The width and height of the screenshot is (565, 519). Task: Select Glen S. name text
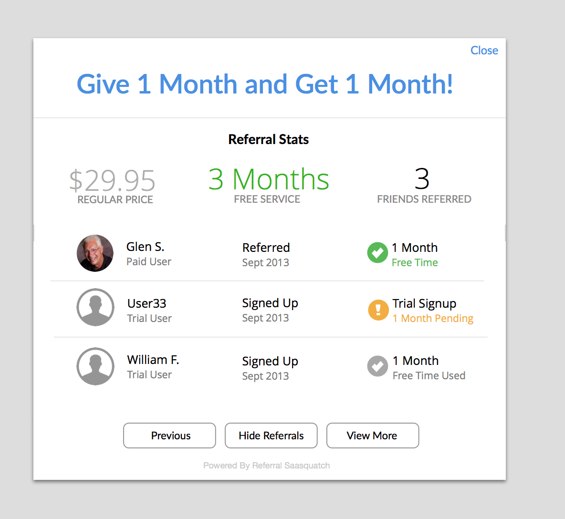point(146,247)
